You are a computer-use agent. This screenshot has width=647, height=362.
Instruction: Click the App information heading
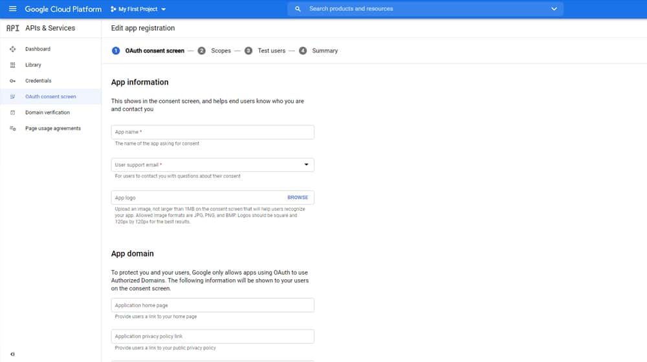tap(140, 82)
